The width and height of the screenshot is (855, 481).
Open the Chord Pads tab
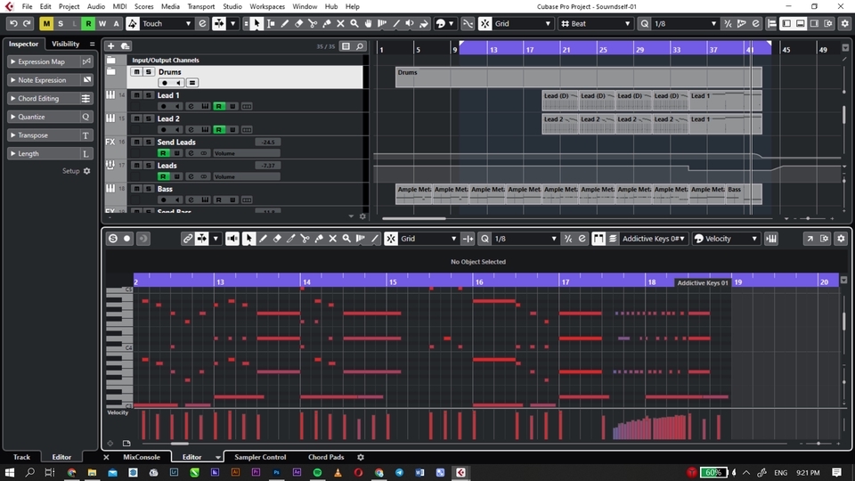click(326, 457)
